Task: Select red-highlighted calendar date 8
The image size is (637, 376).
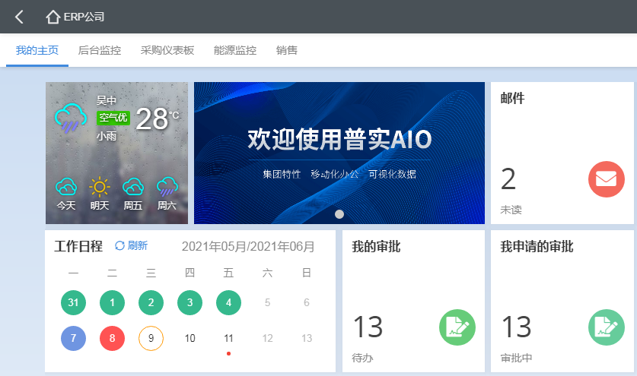Action: point(113,338)
